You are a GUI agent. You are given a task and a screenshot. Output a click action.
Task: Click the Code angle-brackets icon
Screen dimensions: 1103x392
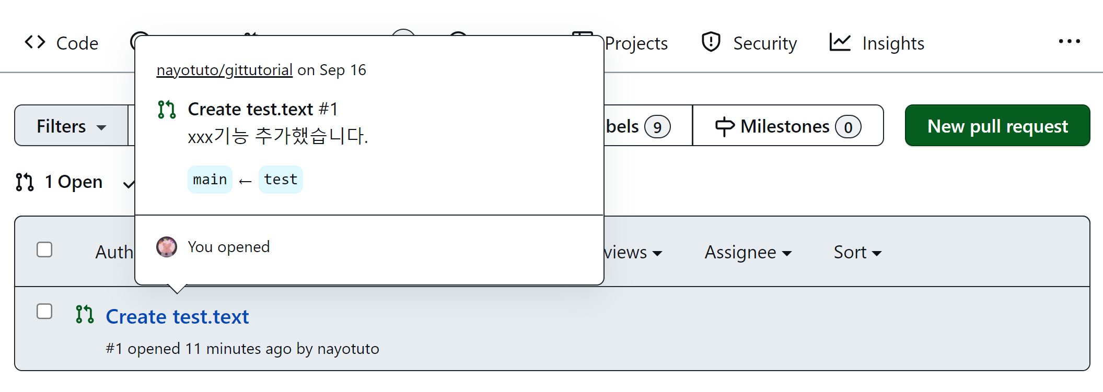(35, 42)
